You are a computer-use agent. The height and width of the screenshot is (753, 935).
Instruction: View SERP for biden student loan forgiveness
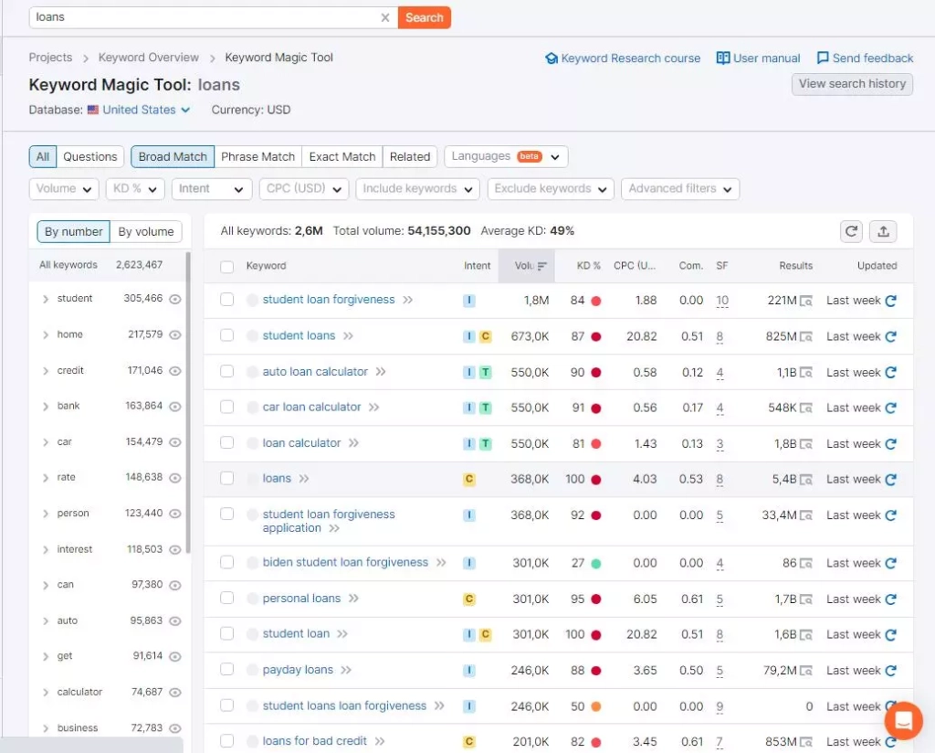pyautogui.click(x=805, y=563)
